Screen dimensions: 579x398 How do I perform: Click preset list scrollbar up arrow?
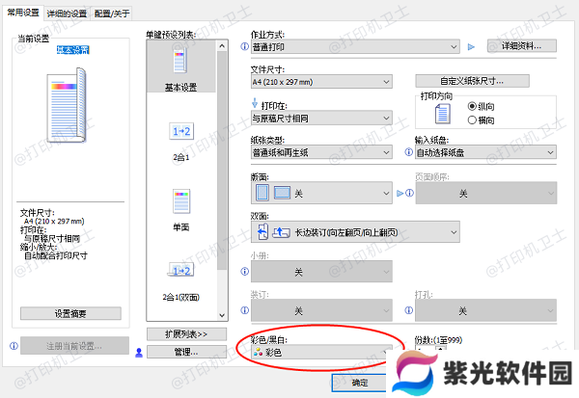[x=222, y=46]
